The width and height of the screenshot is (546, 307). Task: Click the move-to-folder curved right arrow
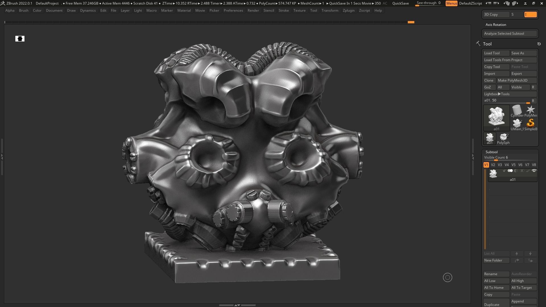pyautogui.click(x=517, y=260)
